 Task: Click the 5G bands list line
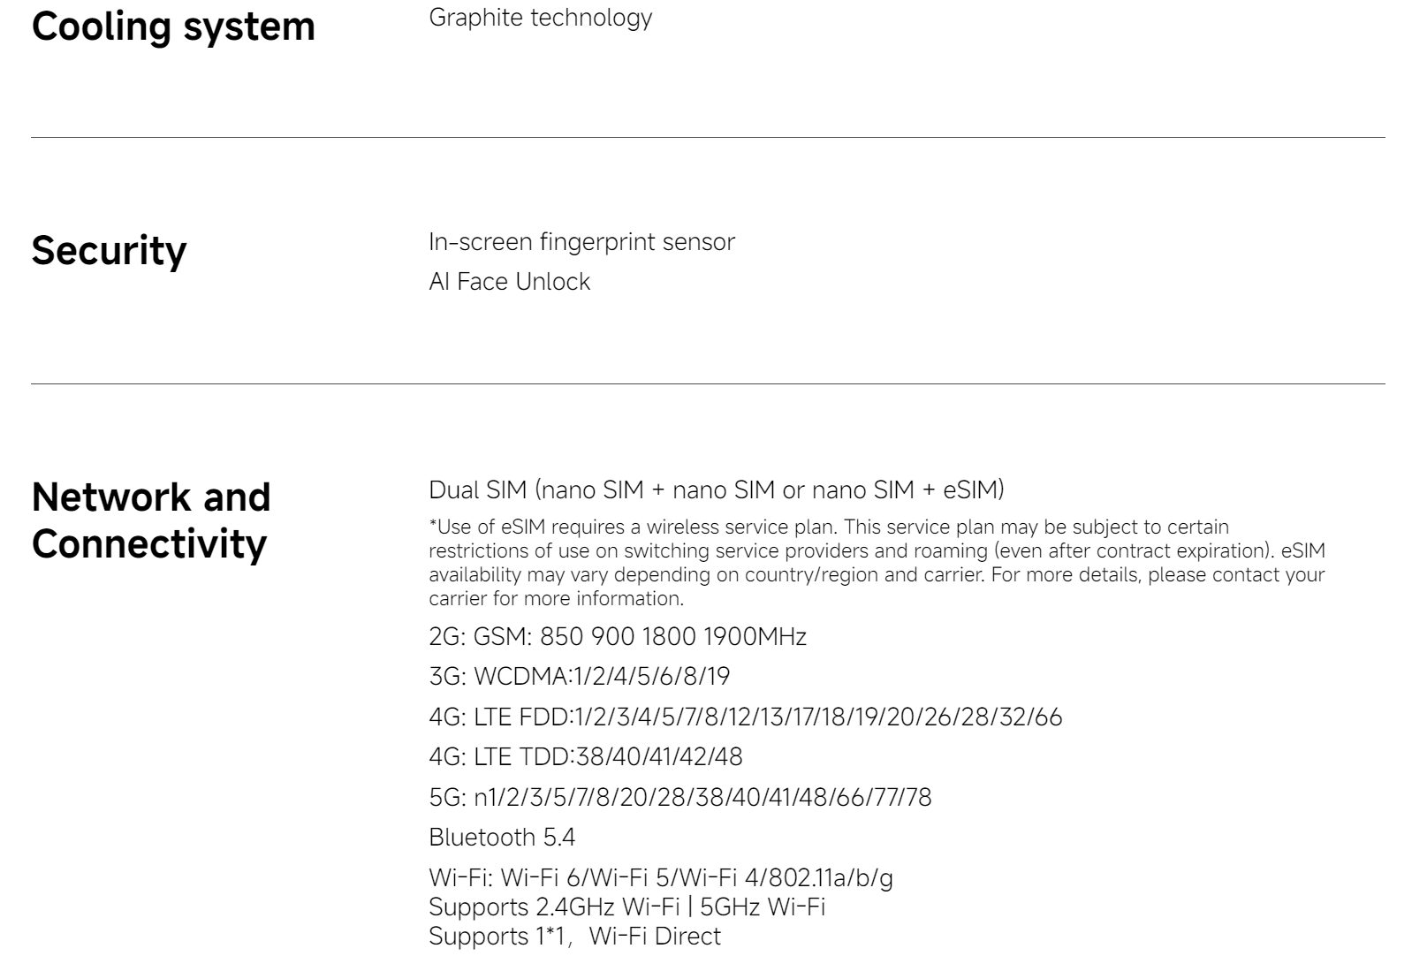(x=680, y=797)
